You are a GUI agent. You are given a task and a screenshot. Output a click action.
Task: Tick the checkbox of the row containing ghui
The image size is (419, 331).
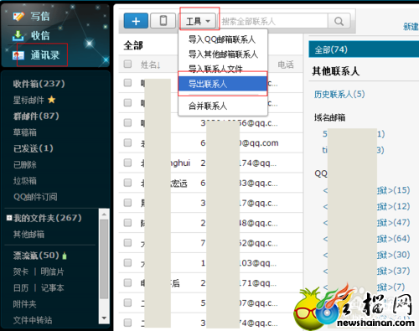(127, 163)
